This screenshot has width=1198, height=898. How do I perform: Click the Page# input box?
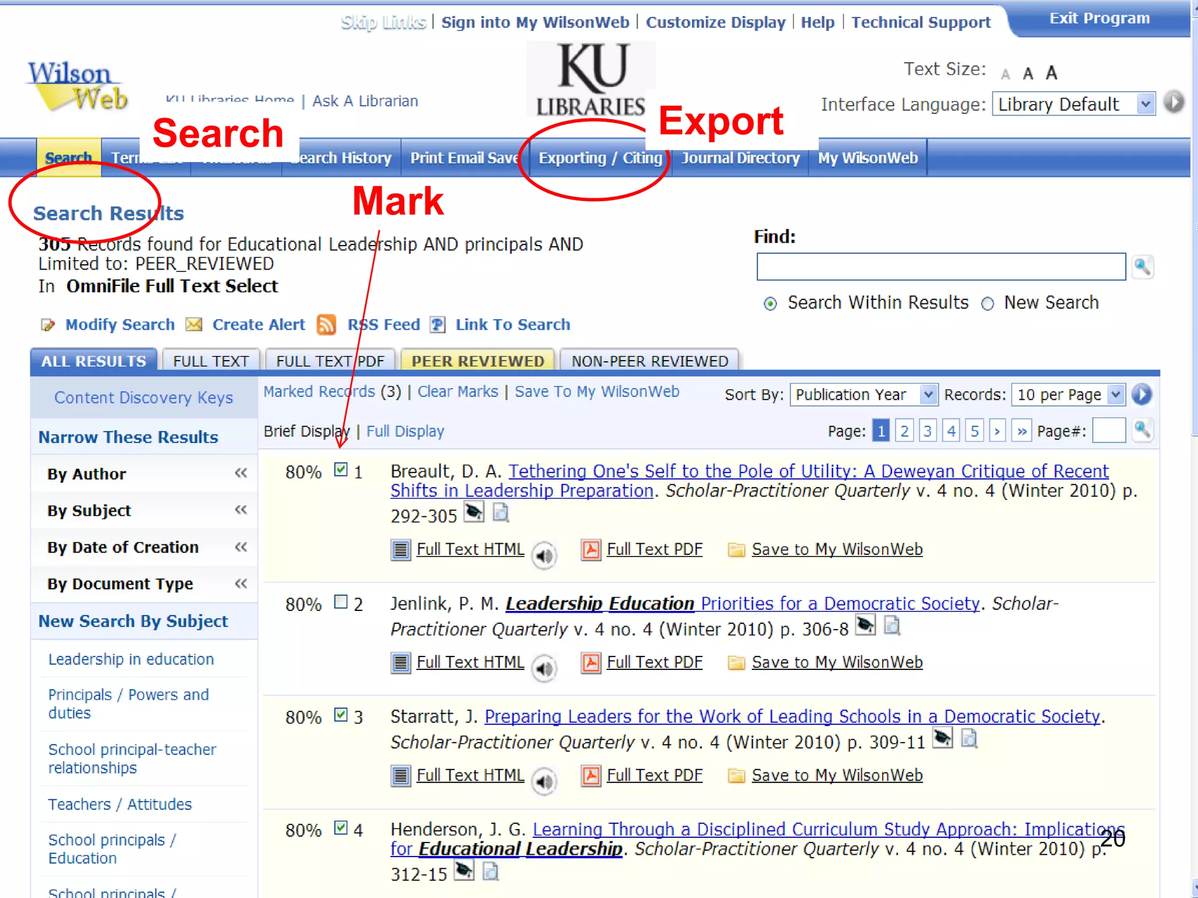pyautogui.click(x=1109, y=431)
